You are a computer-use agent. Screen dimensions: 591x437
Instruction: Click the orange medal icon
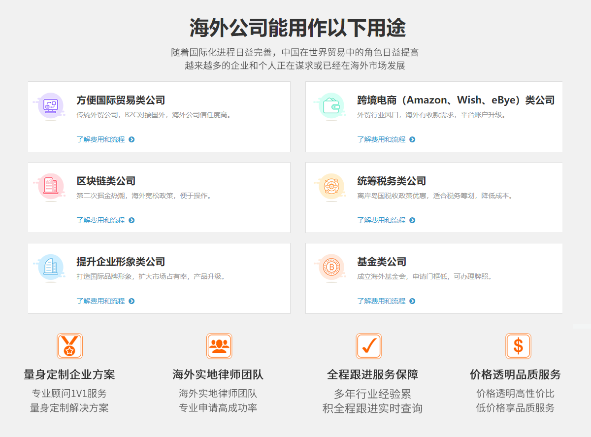pyautogui.click(x=69, y=346)
